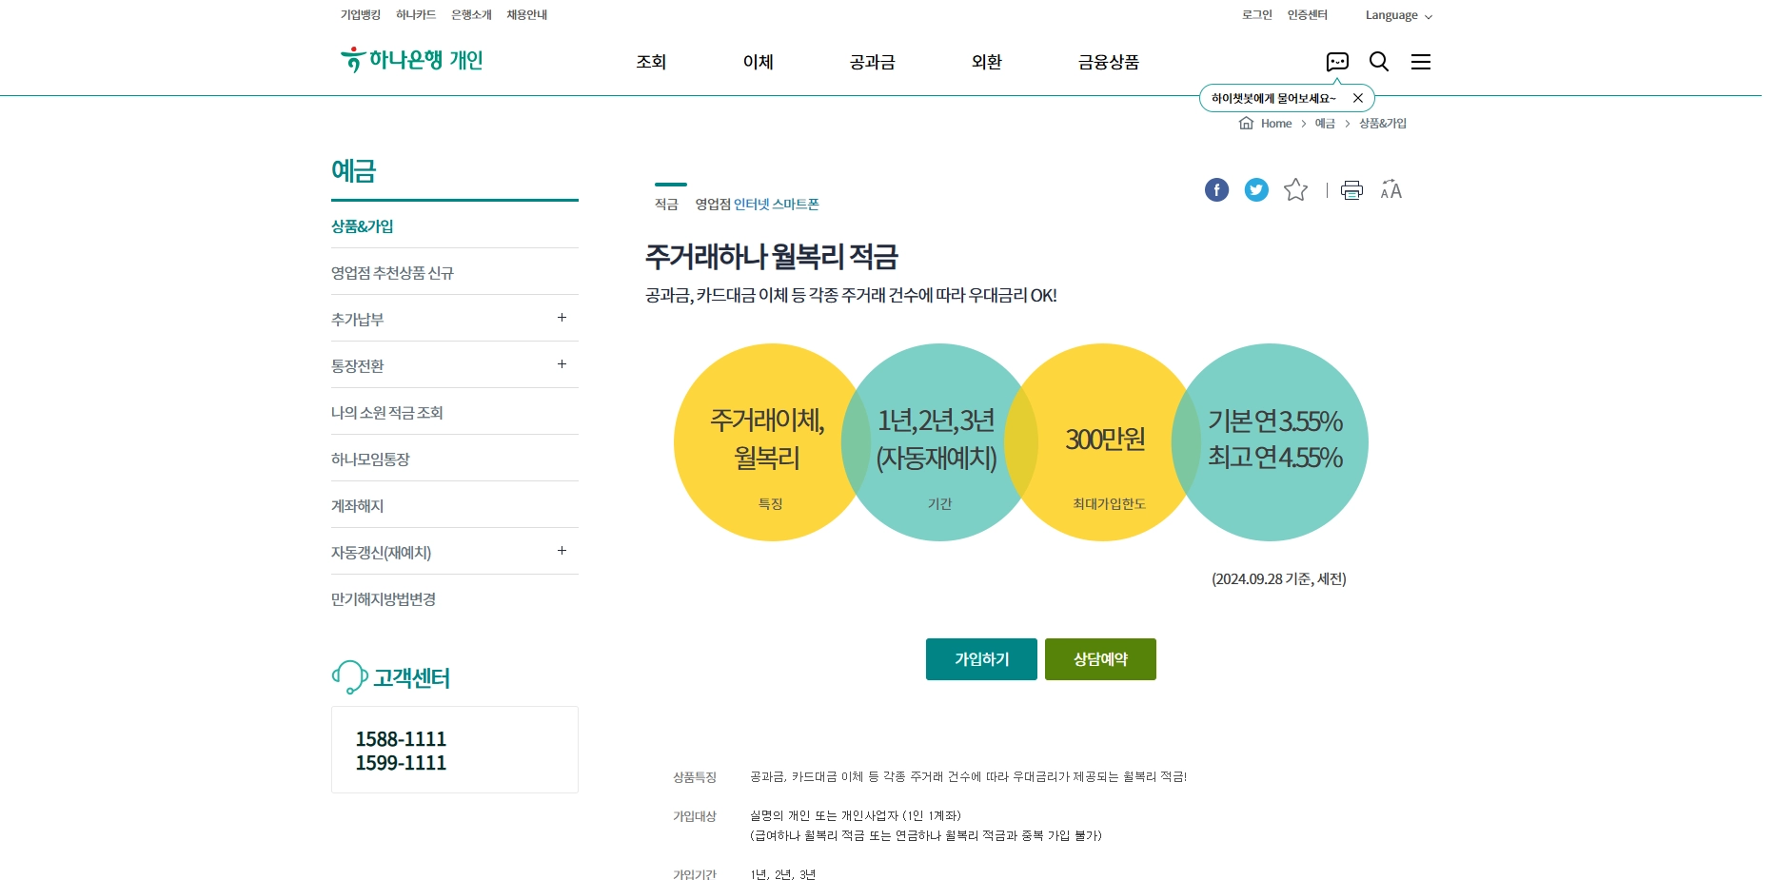
Task: Share page on Twitter
Action: [x=1256, y=190]
